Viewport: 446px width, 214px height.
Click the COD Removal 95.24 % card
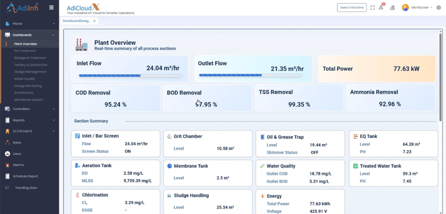click(x=115, y=98)
